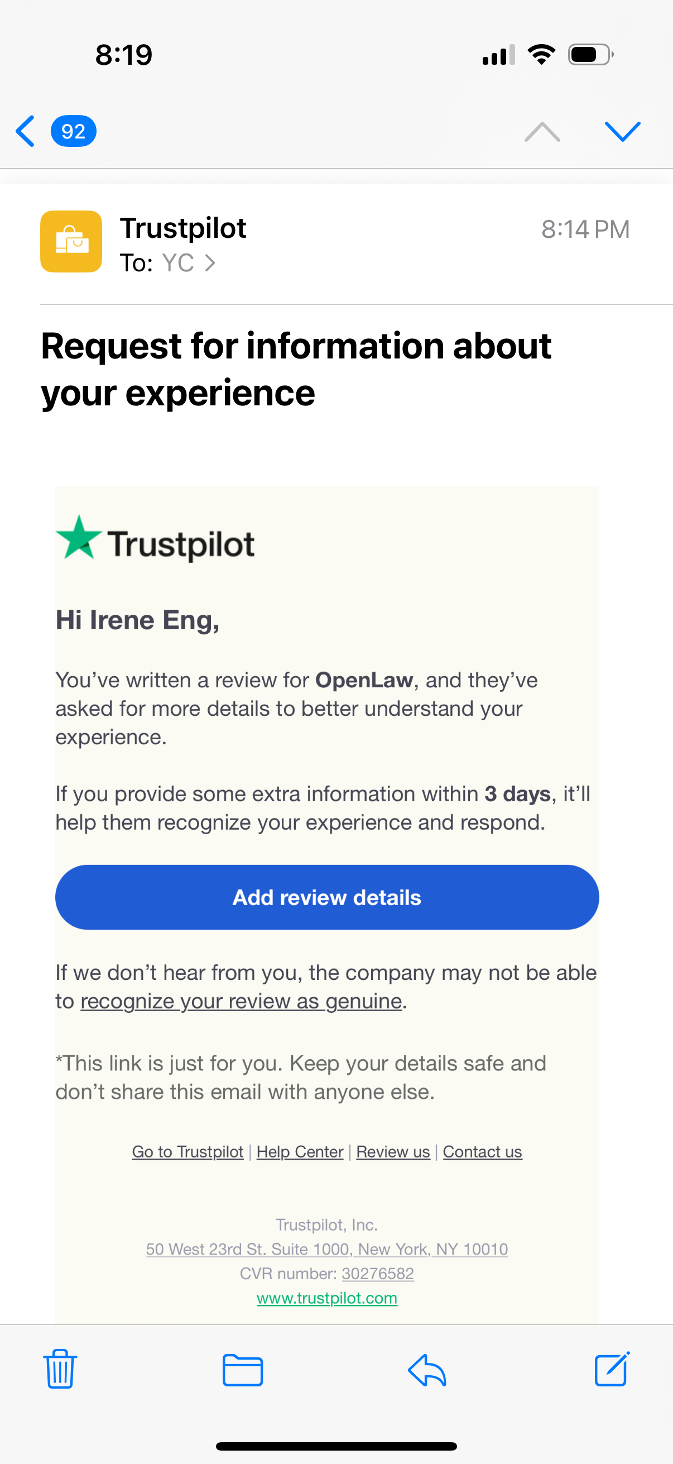Delete this email with the trash icon

(60, 1369)
